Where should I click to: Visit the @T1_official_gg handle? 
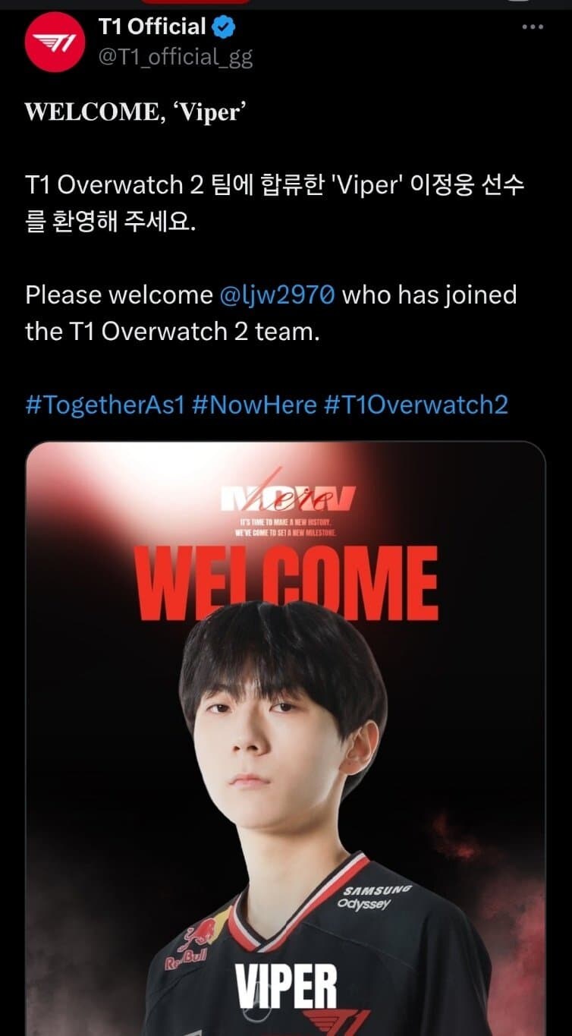pyautogui.click(x=175, y=58)
